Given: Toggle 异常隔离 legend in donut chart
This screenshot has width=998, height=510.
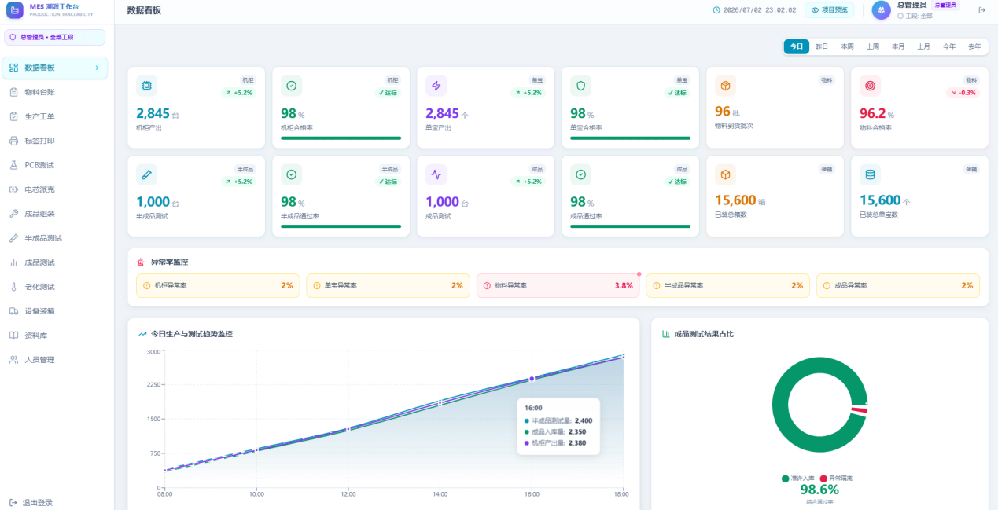Looking at the screenshot, I should pyautogui.click(x=837, y=478).
